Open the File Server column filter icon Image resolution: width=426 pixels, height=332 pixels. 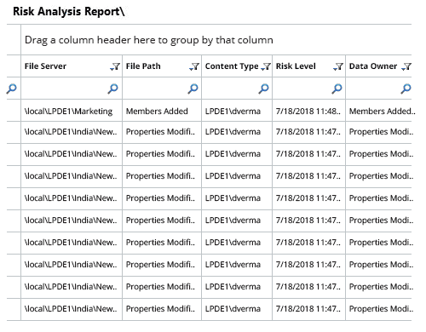[115, 66]
